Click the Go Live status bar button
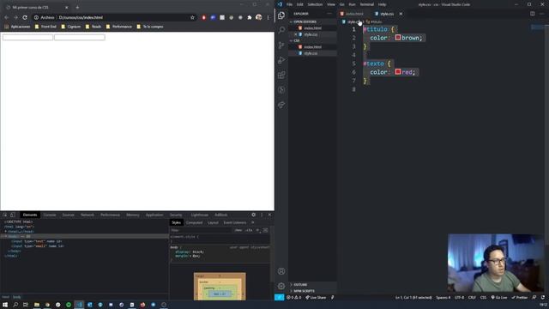 pos(499,298)
